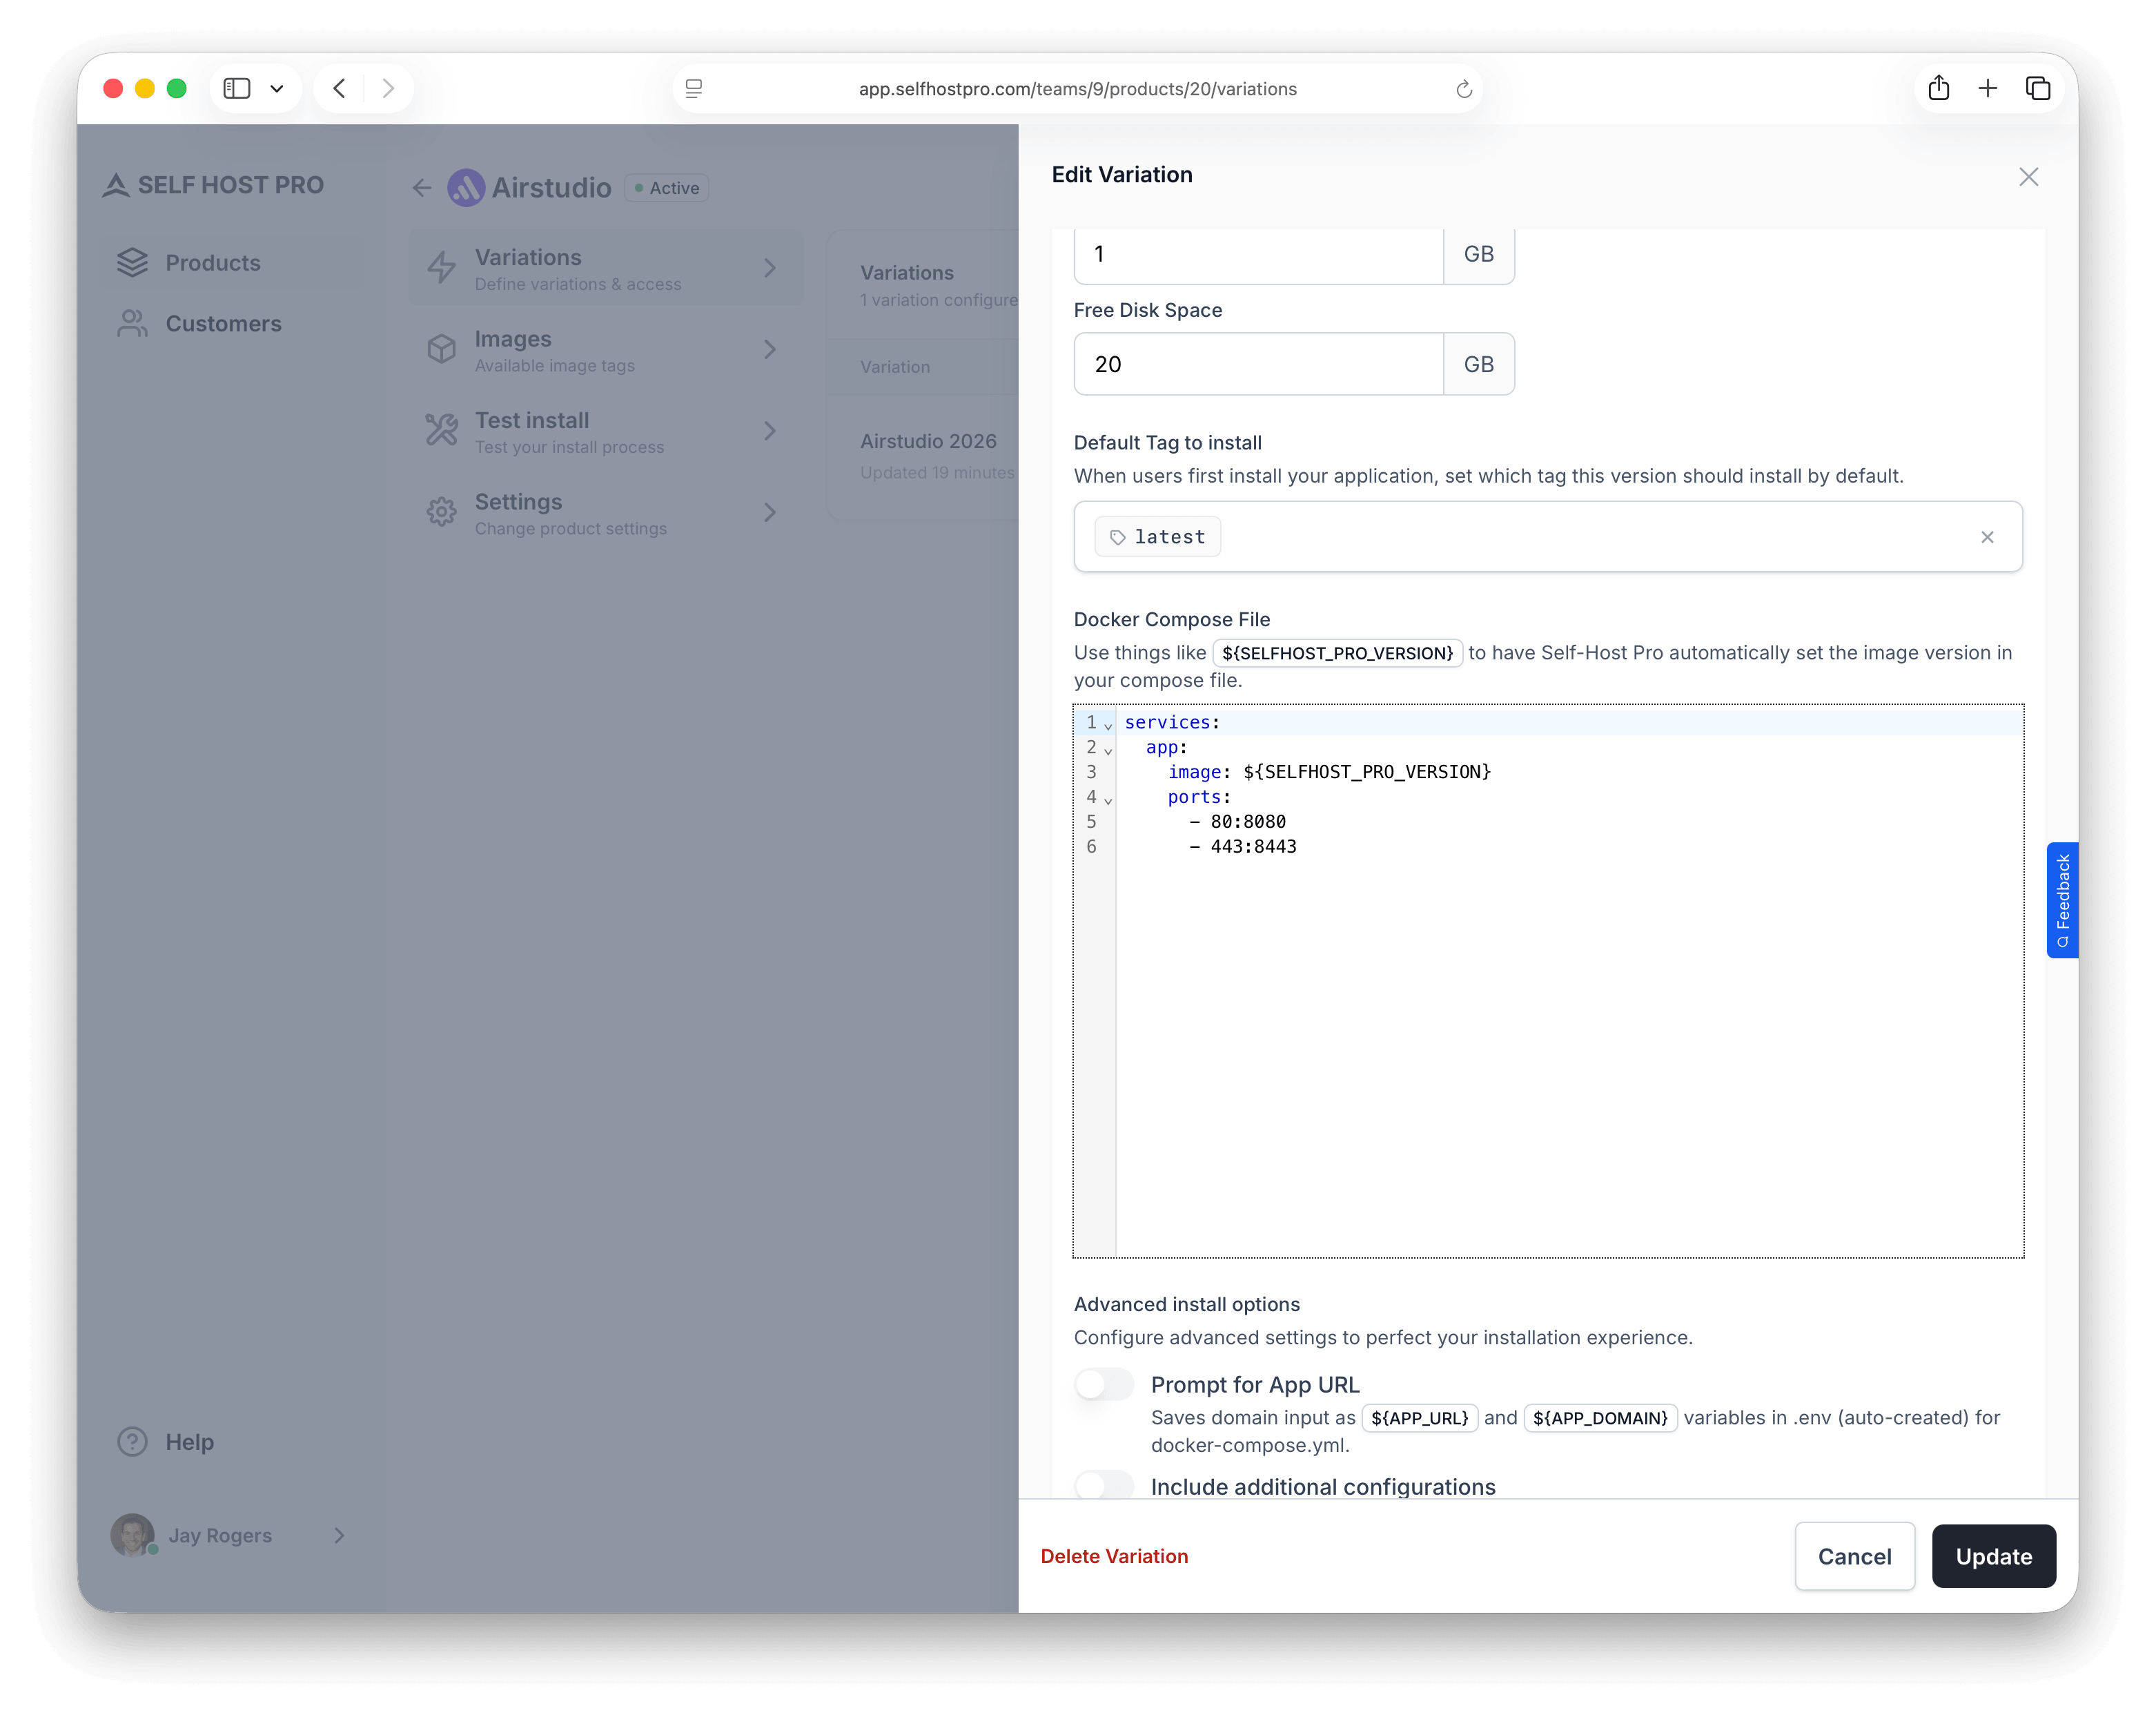Click the input field containing 1 GB
2156x1715 pixels.
tap(1258, 254)
